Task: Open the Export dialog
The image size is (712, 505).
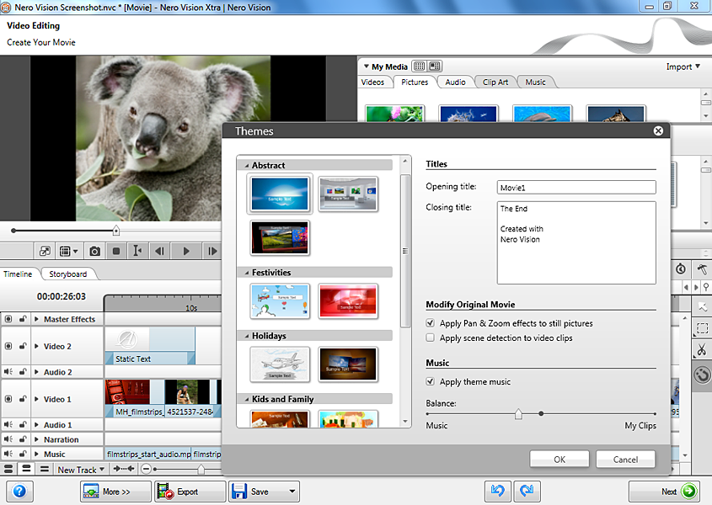Action: (190, 491)
